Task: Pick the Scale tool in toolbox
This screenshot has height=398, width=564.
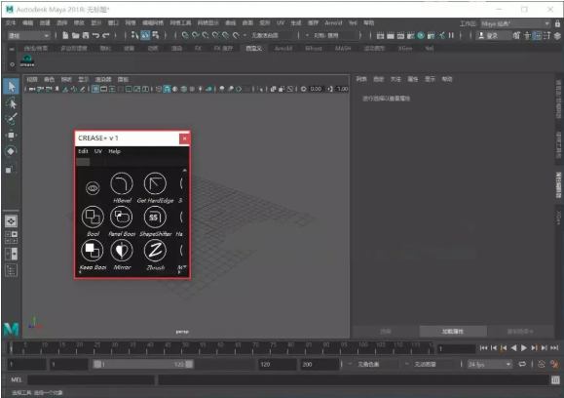Action: [x=11, y=168]
